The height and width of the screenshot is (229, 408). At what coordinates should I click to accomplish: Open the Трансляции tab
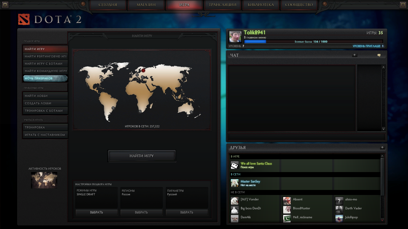[223, 5]
